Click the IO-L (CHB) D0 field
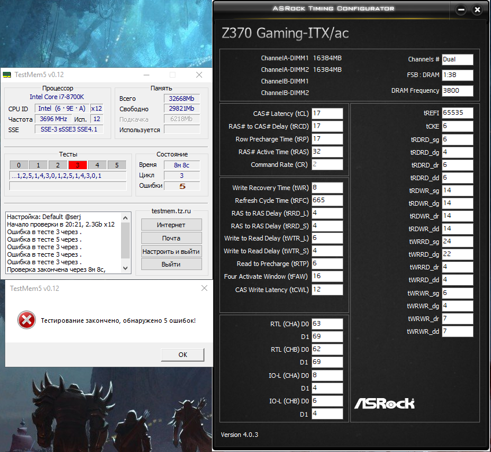 (327, 400)
